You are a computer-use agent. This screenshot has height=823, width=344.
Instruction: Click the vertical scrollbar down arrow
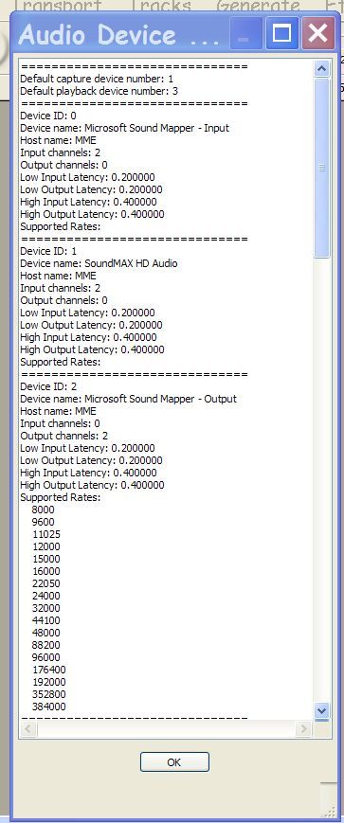pos(321,710)
